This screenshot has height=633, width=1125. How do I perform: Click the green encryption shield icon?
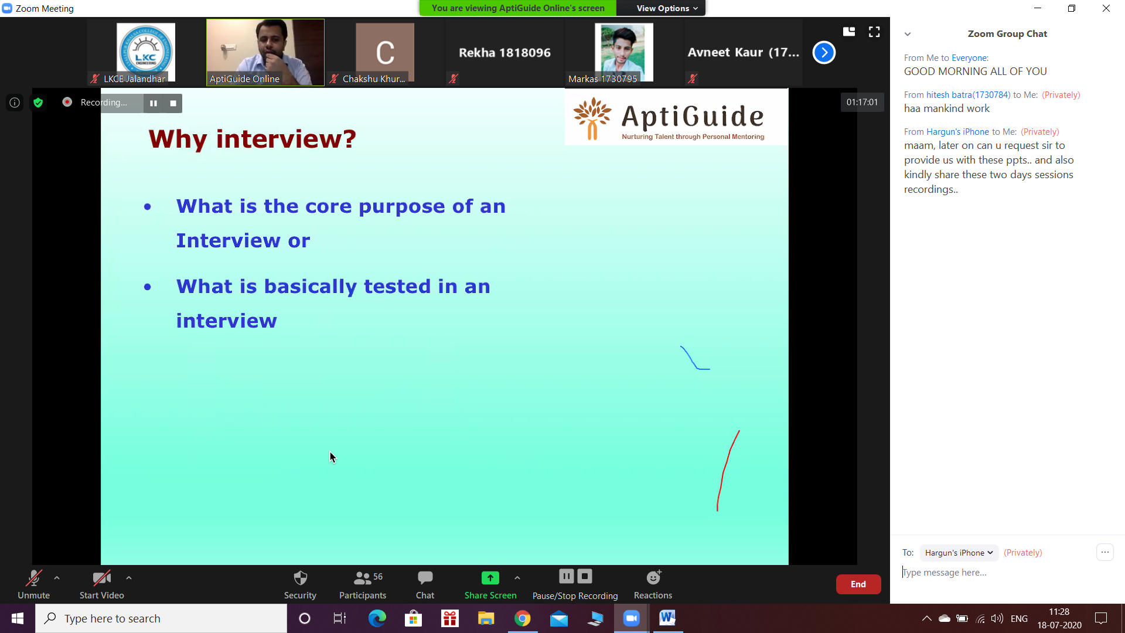pyautogui.click(x=38, y=103)
